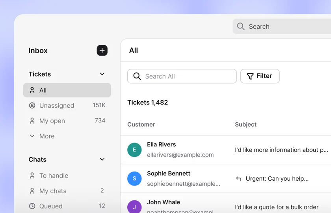Collapse the Tickets section chevron
The image size is (331, 213).
102,74
